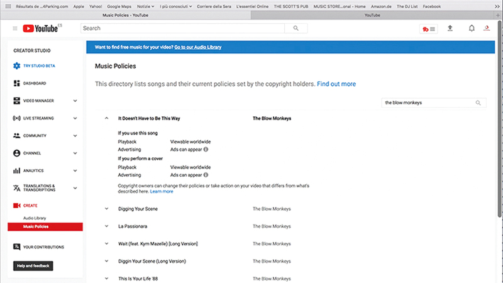Collapse It Doesn't Have to Be This Way

(106, 118)
